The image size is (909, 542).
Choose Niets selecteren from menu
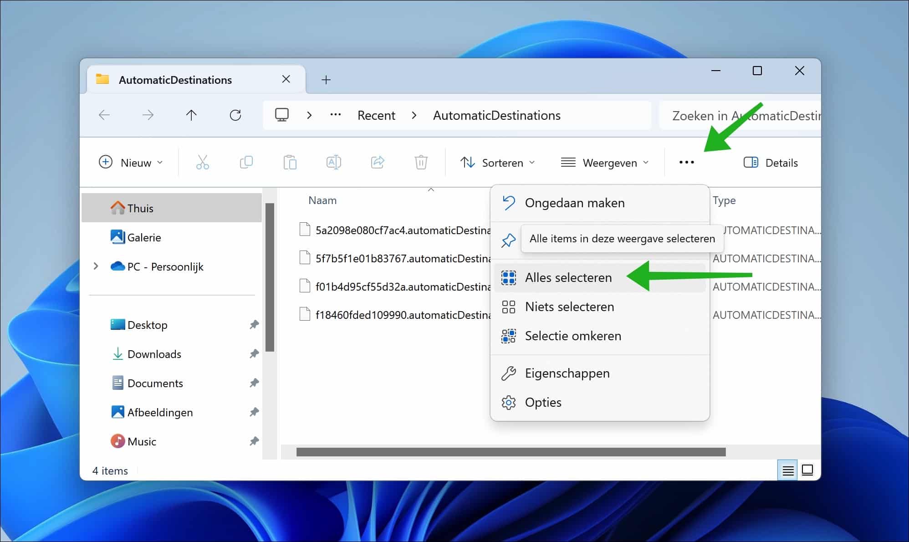[599, 307]
